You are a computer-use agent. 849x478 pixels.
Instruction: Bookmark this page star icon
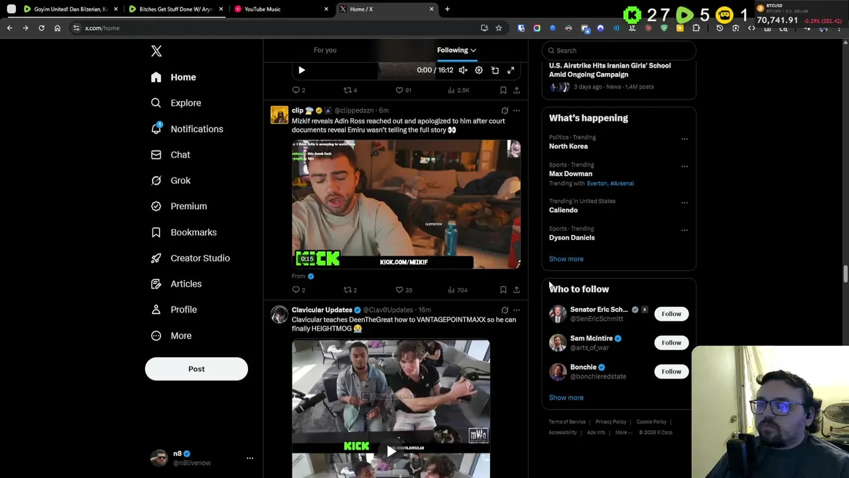(499, 28)
